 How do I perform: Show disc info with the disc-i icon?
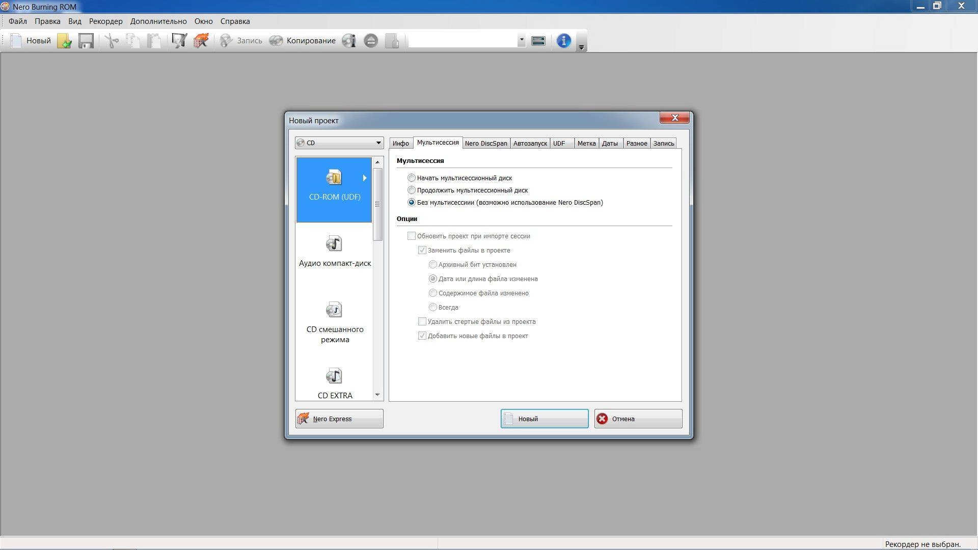349,41
